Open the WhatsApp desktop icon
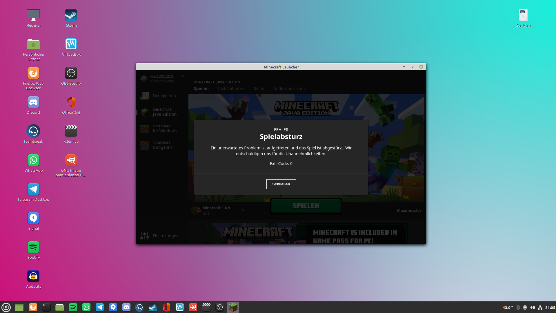Screen dimensions: 556x313 coord(33,163)
